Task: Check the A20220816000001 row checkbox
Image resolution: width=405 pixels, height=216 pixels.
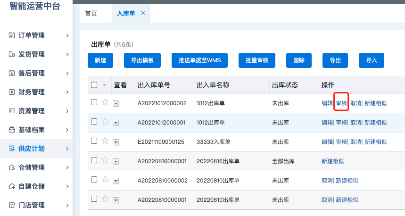Action: [94, 160]
